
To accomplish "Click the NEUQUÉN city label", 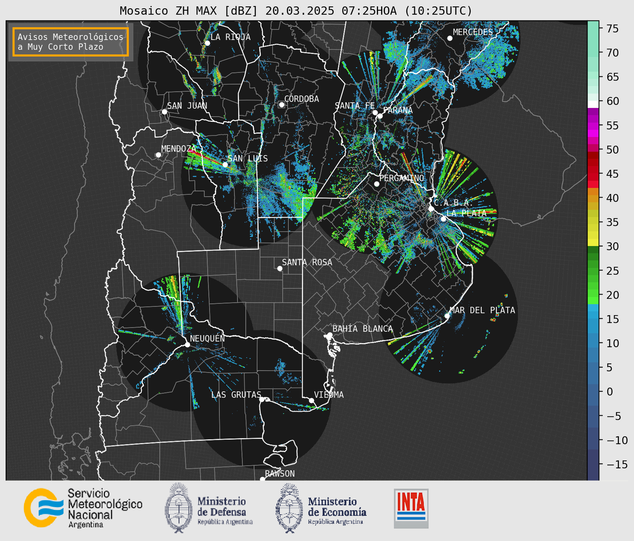I will [207, 338].
